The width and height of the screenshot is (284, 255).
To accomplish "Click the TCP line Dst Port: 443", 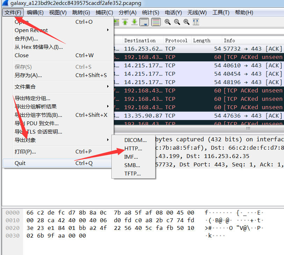I will 219,164.
